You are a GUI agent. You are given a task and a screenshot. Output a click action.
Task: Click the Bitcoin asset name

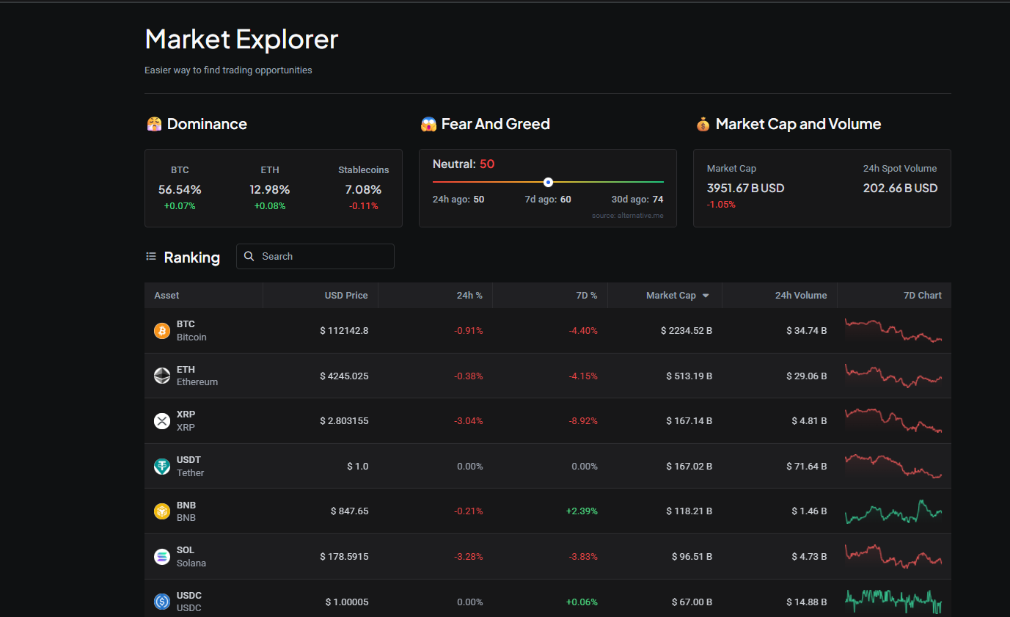click(191, 337)
